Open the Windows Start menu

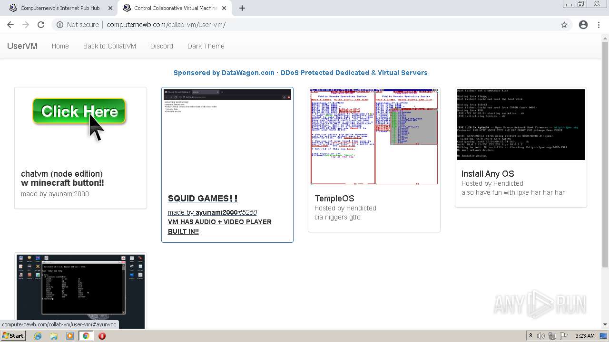[x=13, y=336]
